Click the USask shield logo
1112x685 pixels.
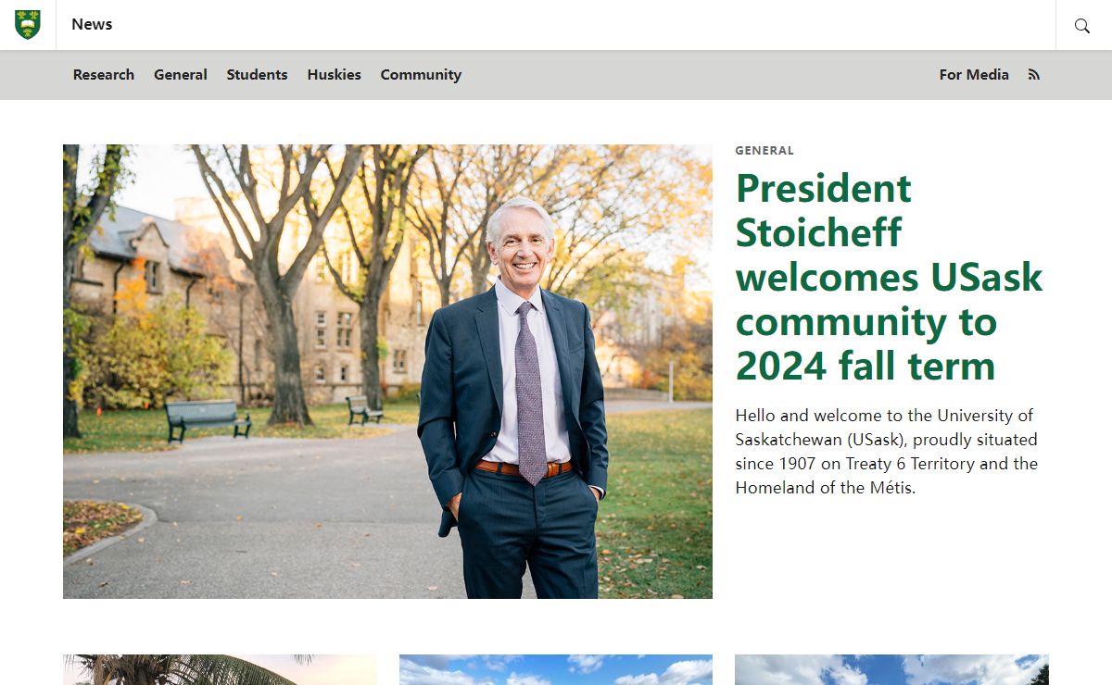point(28,25)
